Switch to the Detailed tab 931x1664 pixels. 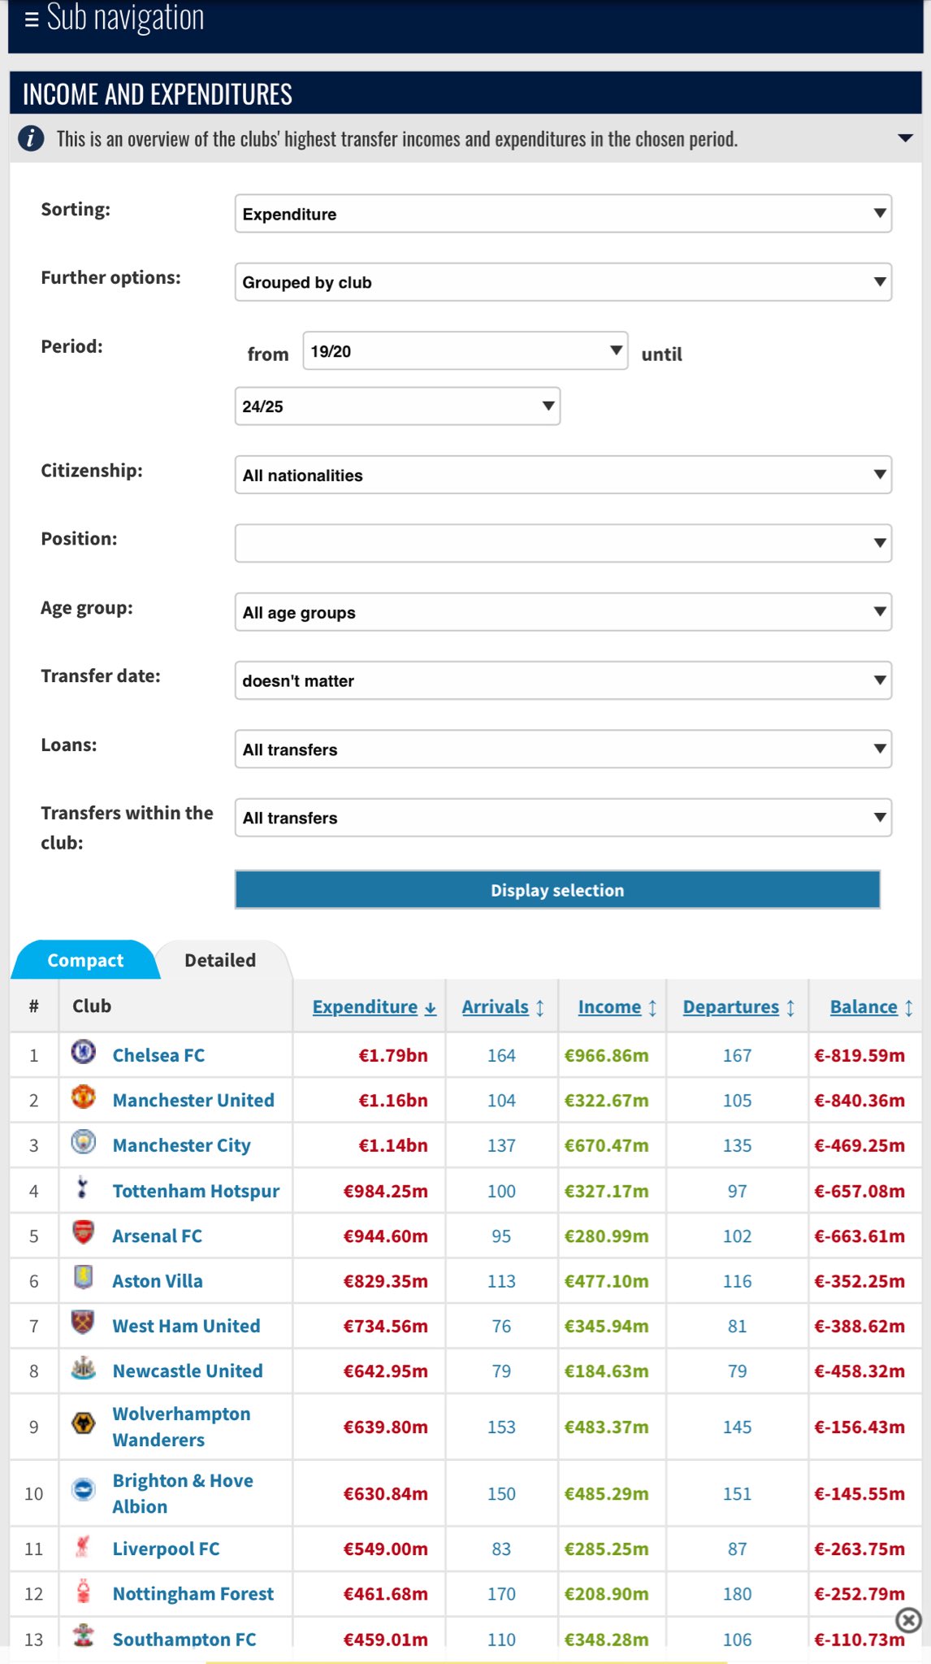point(220,960)
